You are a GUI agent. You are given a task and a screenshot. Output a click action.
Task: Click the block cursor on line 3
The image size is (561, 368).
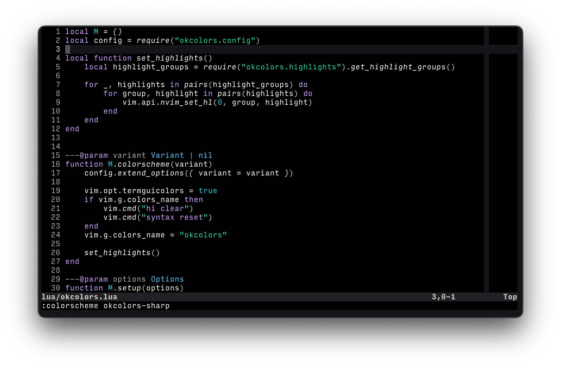[x=68, y=49]
